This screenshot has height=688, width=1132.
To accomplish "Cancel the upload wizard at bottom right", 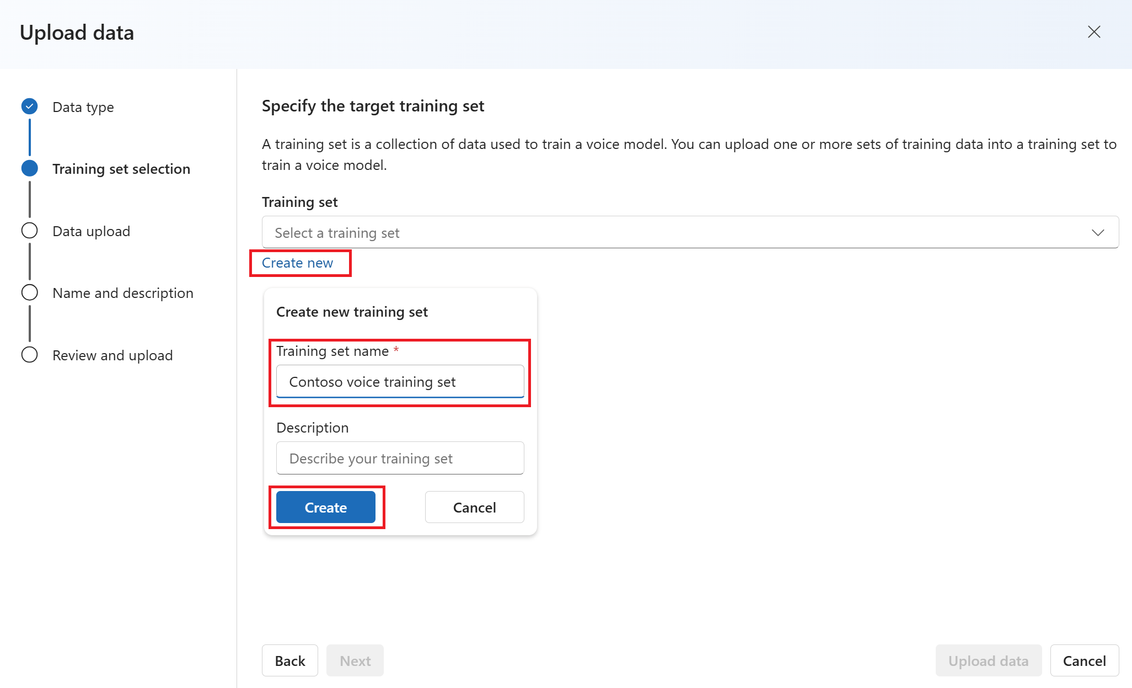I will pyautogui.click(x=1084, y=660).
